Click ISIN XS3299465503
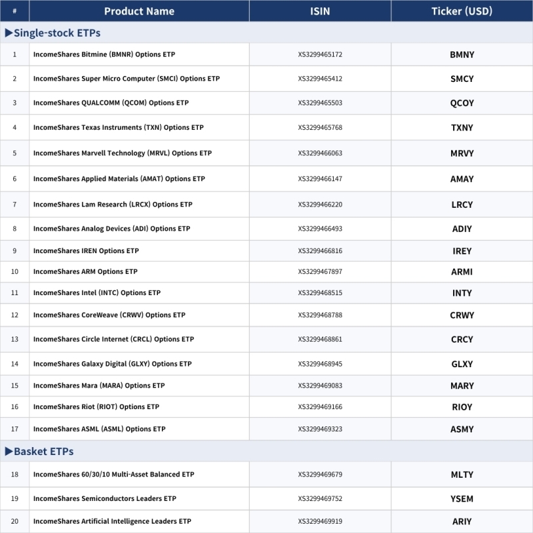This screenshot has height=533, width=533. coord(320,103)
